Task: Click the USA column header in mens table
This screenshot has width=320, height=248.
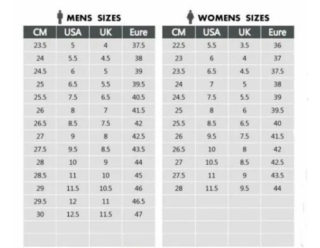Action: pyautogui.click(x=73, y=32)
